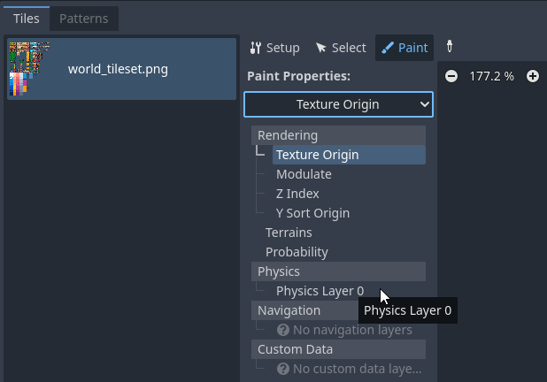
Task: Zoom in with the plus icon
Action: (533, 76)
